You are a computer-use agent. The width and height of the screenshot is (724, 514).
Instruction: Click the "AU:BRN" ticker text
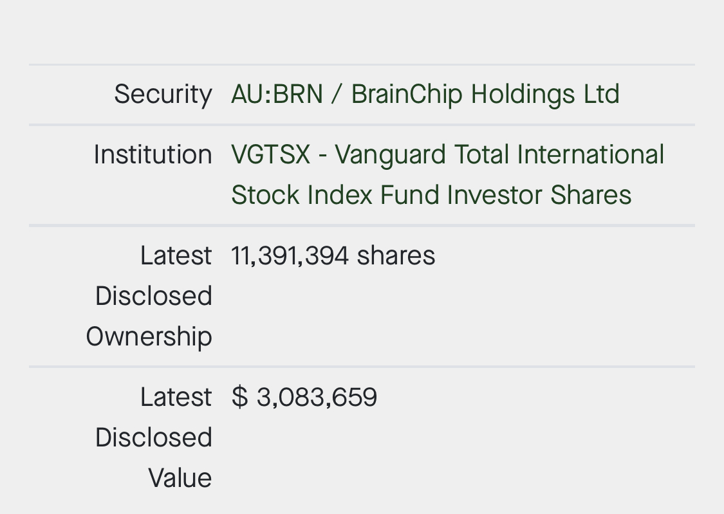pyautogui.click(x=277, y=95)
